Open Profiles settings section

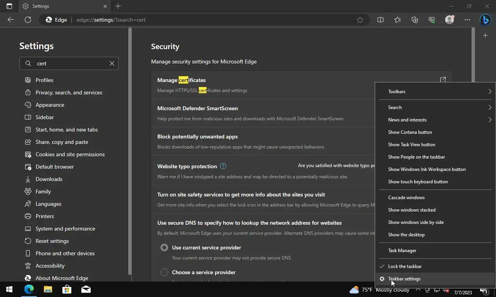click(44, 80)
